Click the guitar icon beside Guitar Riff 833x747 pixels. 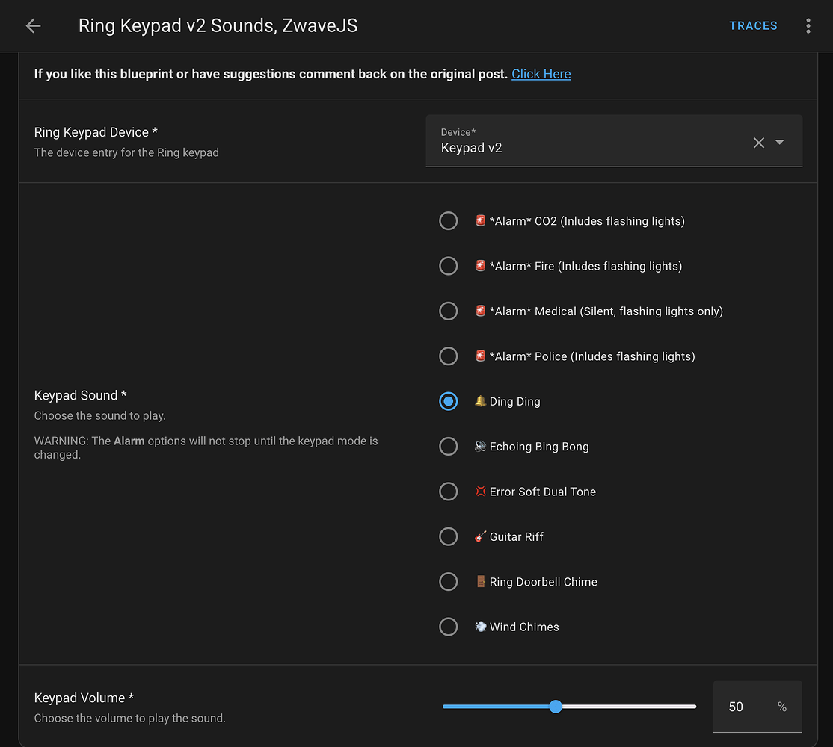479,536
